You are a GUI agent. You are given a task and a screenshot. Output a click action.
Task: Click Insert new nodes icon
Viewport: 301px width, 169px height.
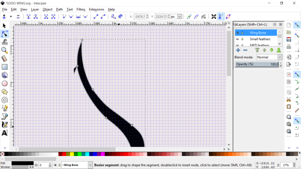coord(4,17)
